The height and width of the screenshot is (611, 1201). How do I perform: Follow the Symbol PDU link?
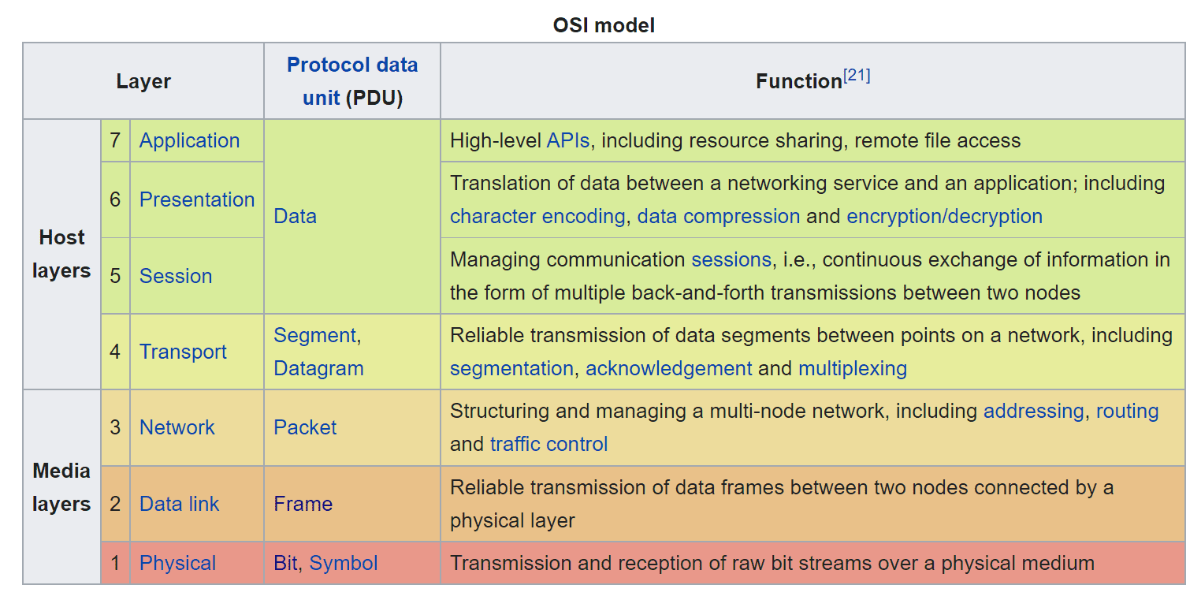click(x=344, y=563)
